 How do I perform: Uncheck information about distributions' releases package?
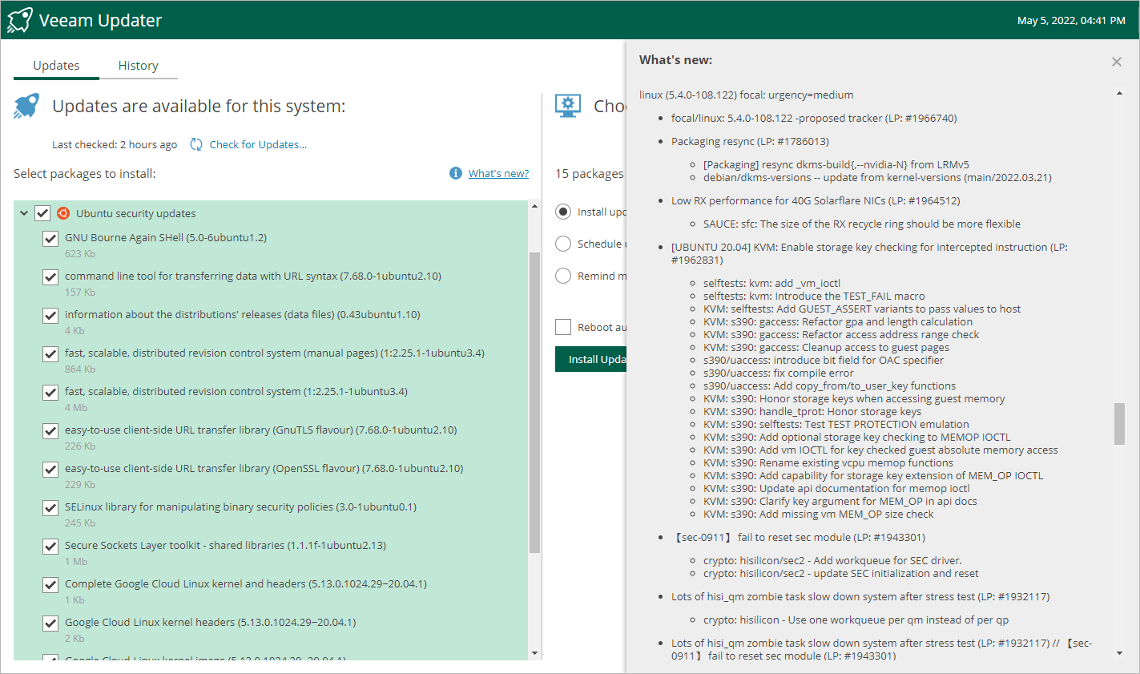coord(50,316)
